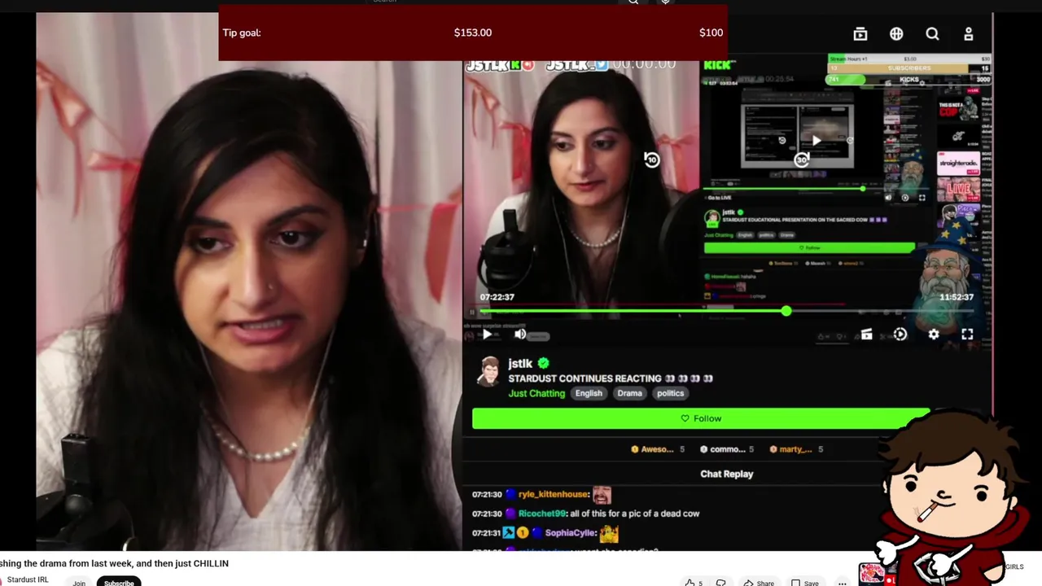Open the Kick profile icon
1042x586 pixels.
[968, 33]
